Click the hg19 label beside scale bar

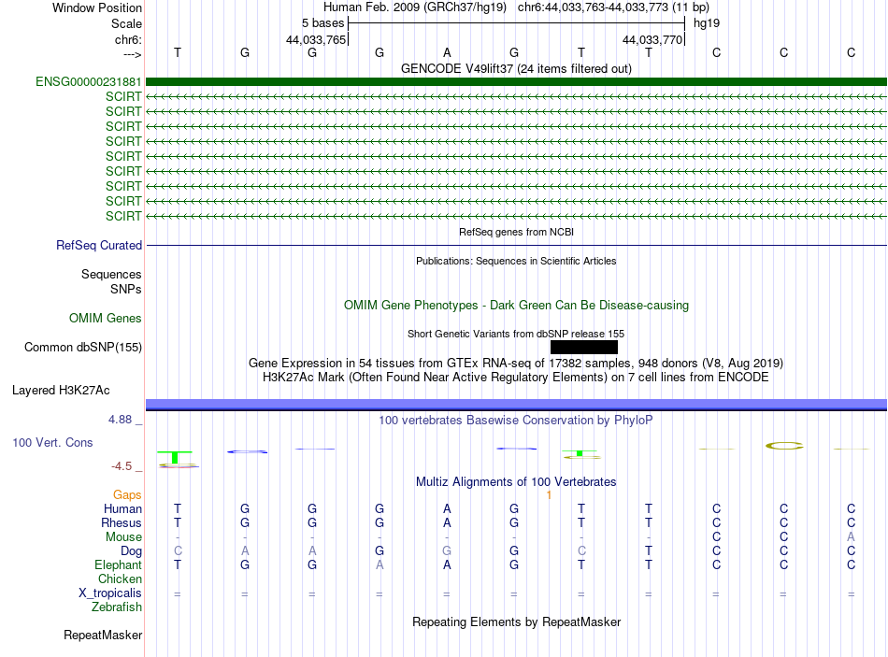[707, 23]
